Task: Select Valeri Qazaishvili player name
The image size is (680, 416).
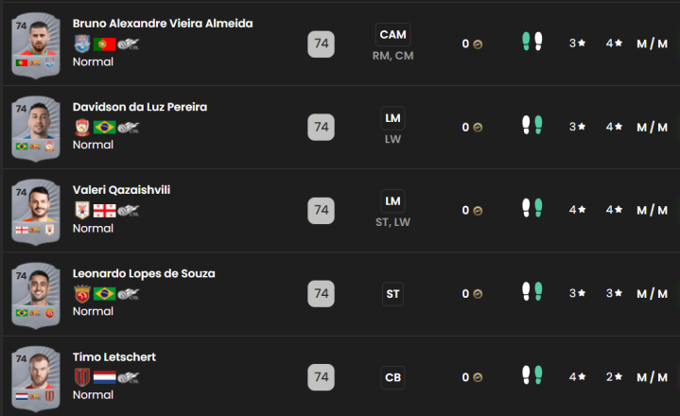Action: click(x=121, y=190)
